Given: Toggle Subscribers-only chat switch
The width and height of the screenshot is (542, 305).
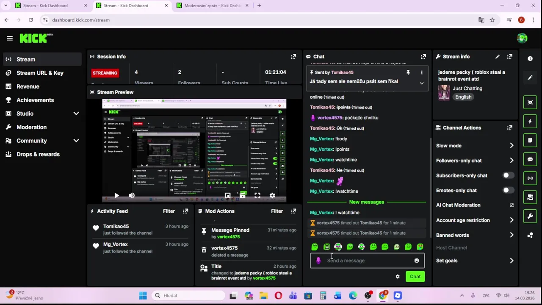Looking at the screenshot, I should click(508, 175).
